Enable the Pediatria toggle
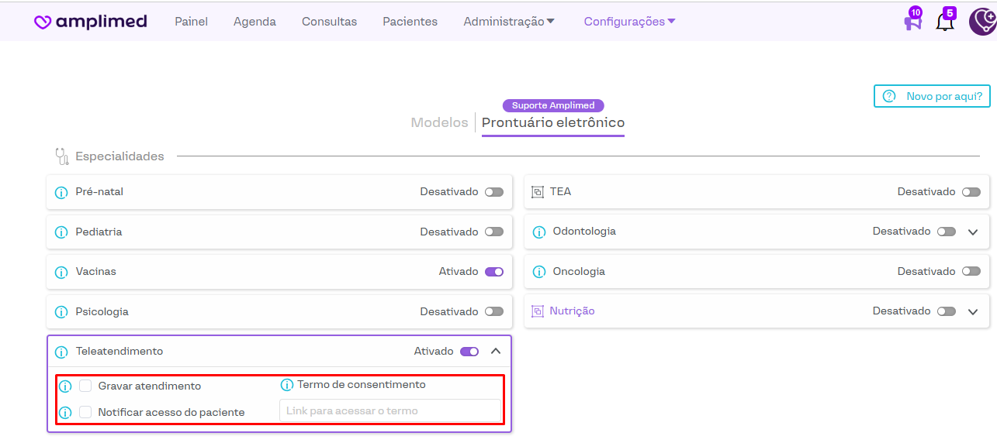 494,232
